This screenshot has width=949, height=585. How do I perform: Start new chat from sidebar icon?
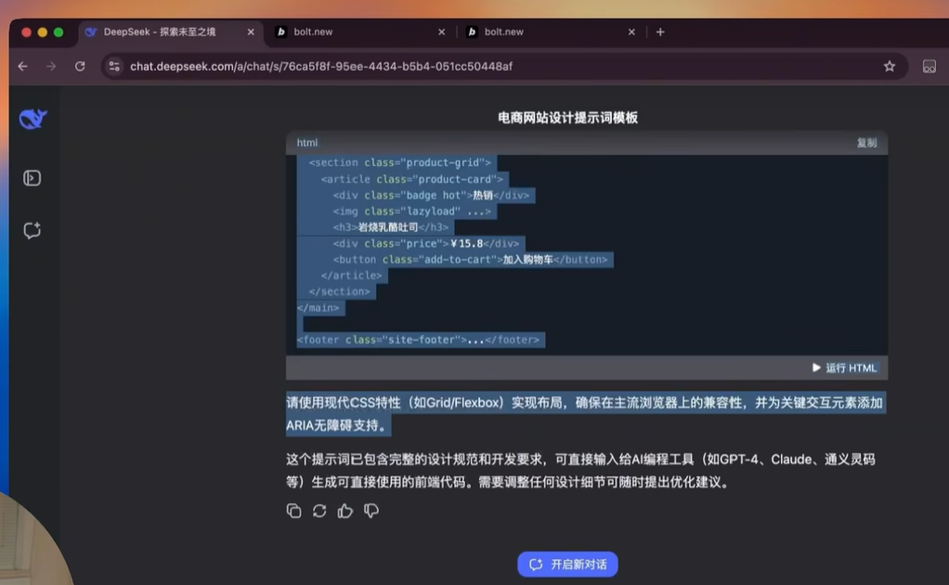point(32,230)
